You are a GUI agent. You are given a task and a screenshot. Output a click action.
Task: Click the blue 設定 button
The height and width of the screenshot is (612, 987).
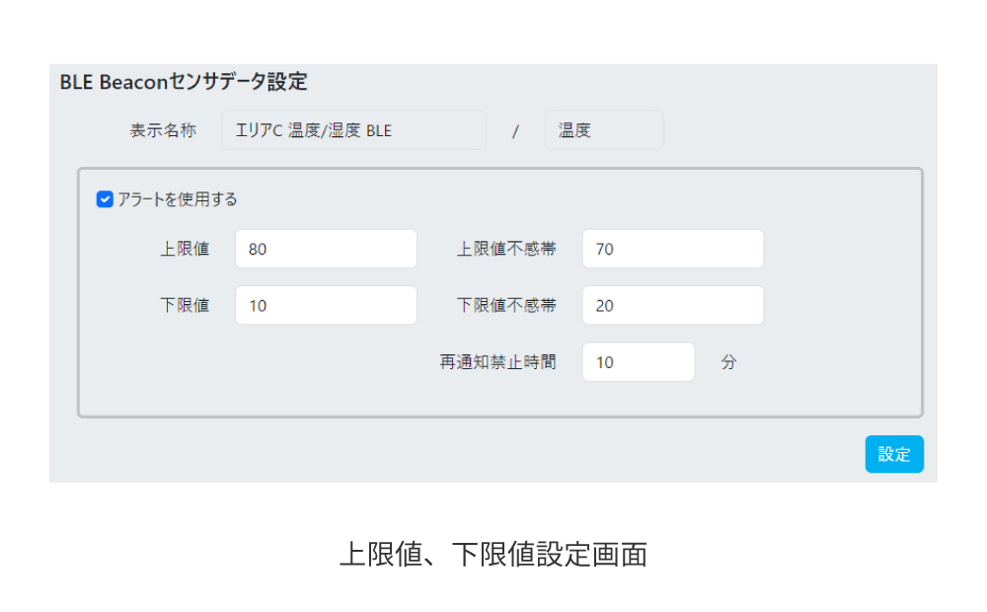[894, 454]
